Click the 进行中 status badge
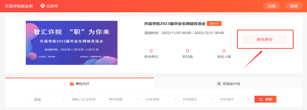This screenshot has width=307, height=110. click(214, 24)
